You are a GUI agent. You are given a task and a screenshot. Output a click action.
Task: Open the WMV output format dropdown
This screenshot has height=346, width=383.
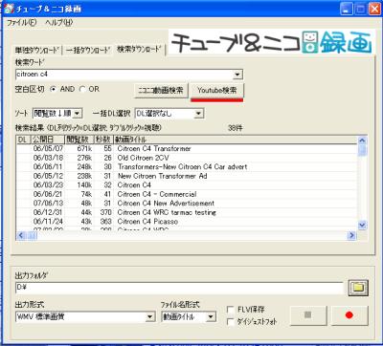(150, 317)
